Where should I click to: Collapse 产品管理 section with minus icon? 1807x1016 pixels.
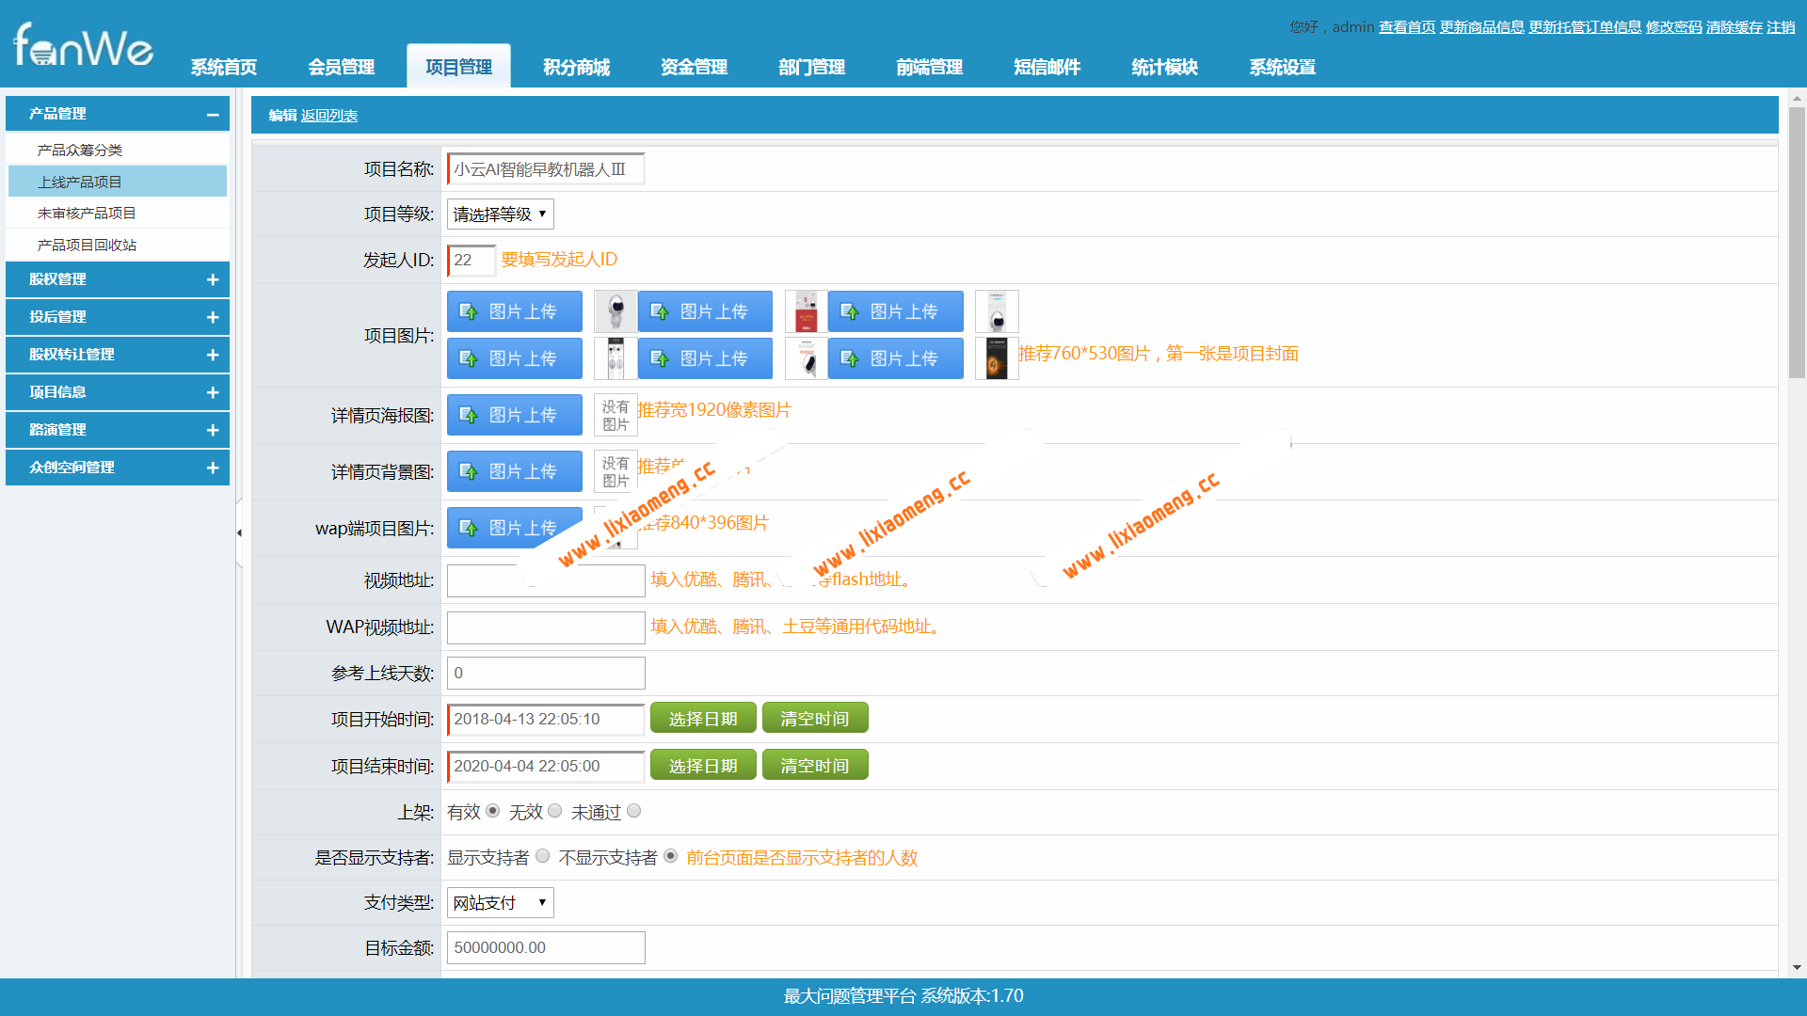pyautogui.click(x=213, y=115)
